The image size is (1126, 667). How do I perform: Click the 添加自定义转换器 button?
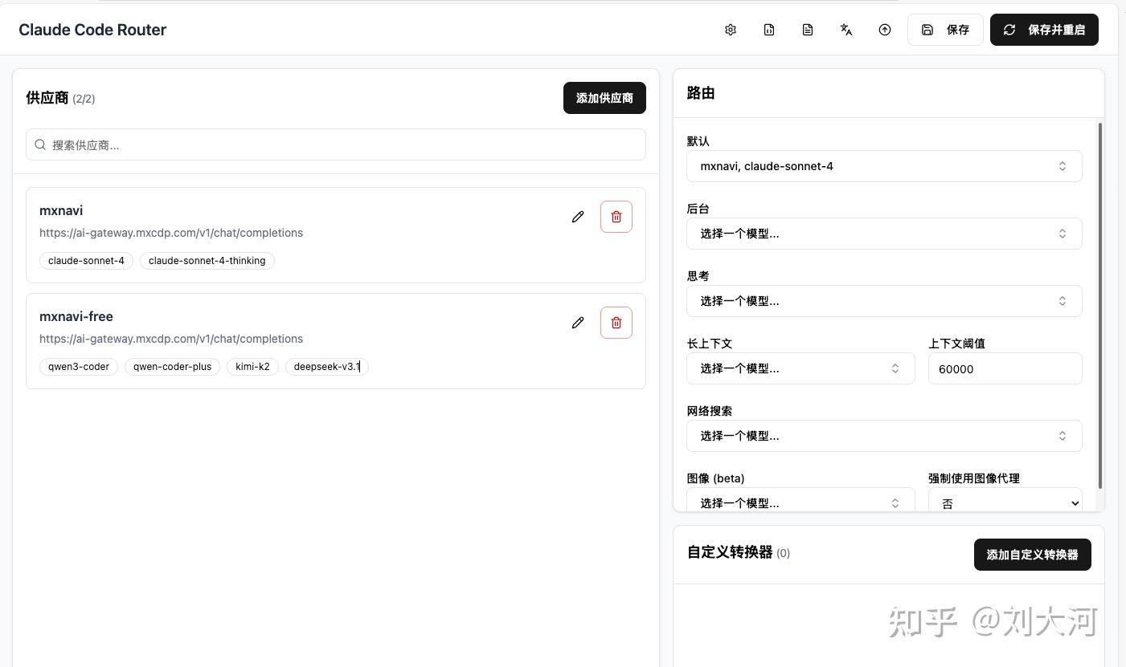pos(1032,555)
